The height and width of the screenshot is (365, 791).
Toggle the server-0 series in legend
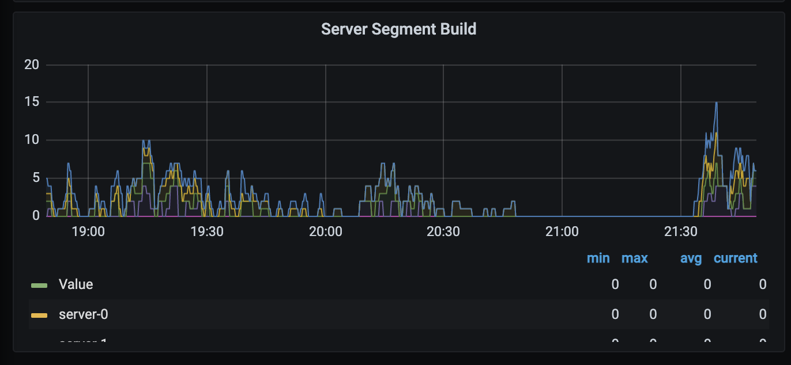click(x=83, y=314)
